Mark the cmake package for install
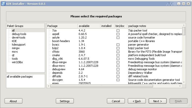Image resolution: width=192 pixels, height=108 pixels. (x=118, y=55)
